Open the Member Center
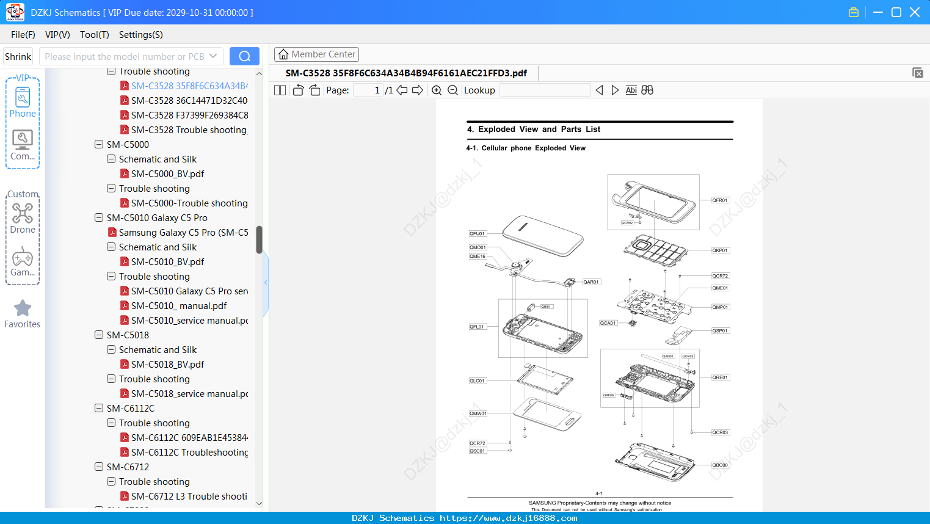 click(x=316, y=54)
